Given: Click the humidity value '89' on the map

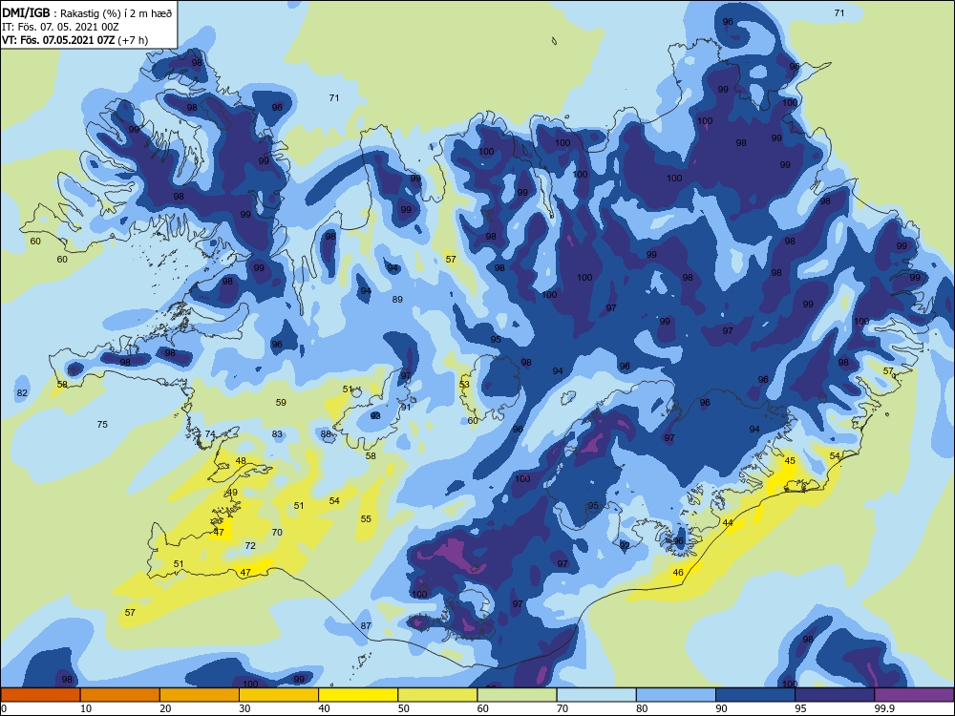Looking at the screenshot, I should click(x=397, y=299).
